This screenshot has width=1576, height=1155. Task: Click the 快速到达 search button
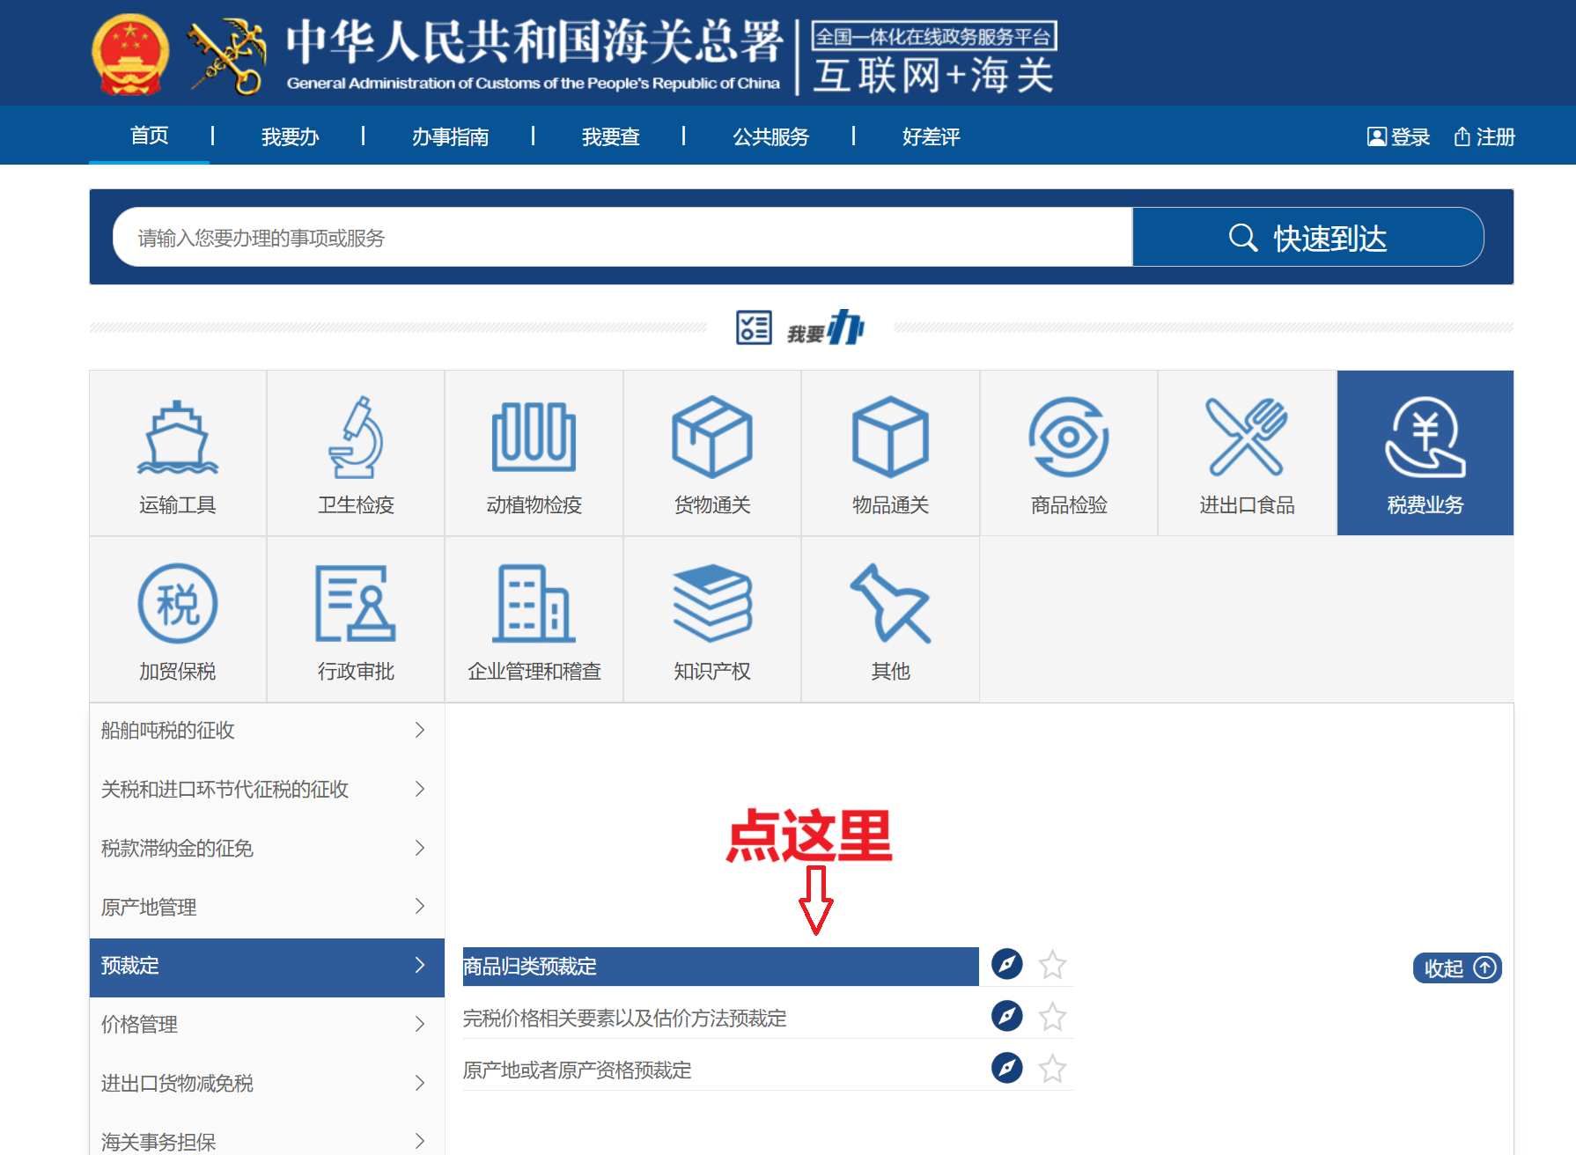coord(1307,238)
